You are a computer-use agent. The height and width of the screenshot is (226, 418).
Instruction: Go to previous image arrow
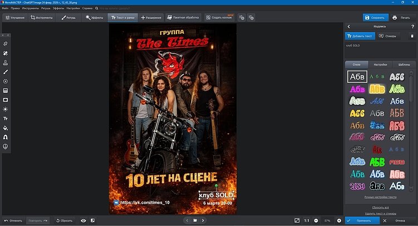coord(187,220)
